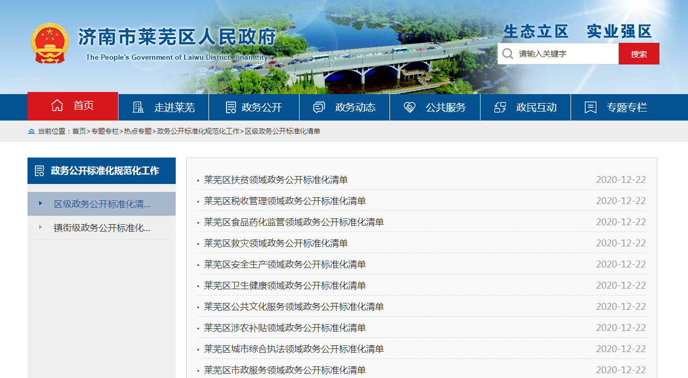Open 莱芜区安全生产领域政务公开标准化清单
The width and height of the screenshot is (688, 378).
click(285, 264)
